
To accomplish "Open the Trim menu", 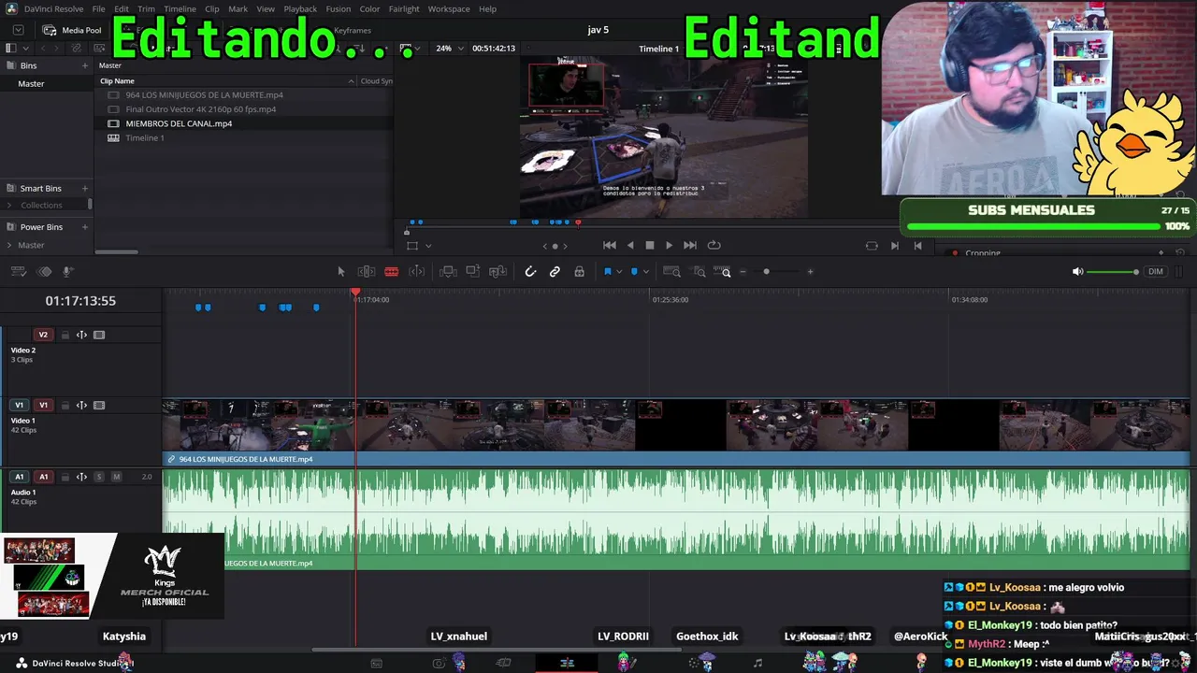I will pos(146,9).
